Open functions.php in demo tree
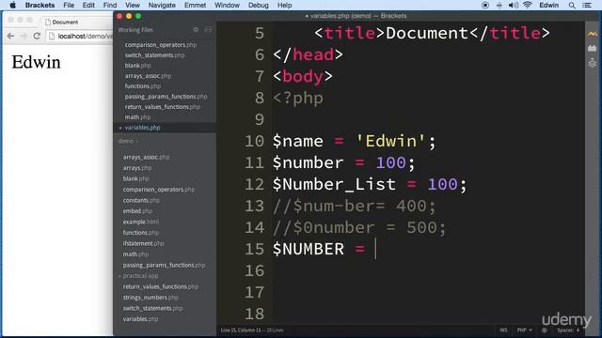 [140, 233]
